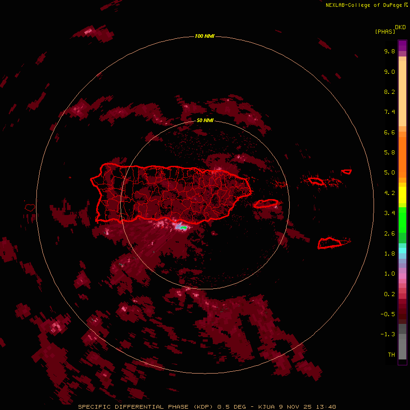Click the 9.8 value on the color scale

[389, 51]
